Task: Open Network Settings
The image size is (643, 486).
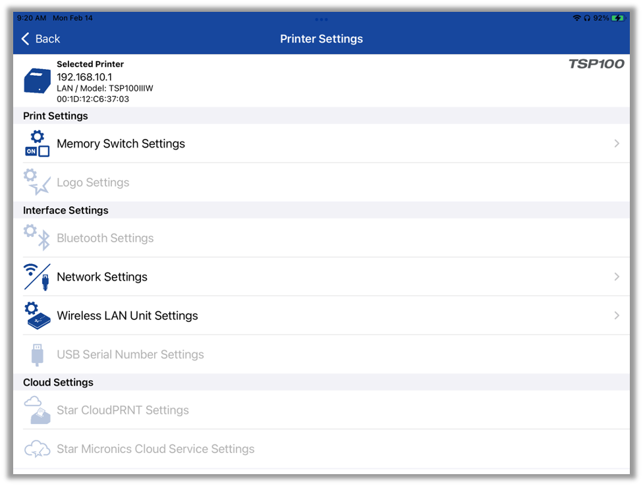Action: tap(102, 277)
